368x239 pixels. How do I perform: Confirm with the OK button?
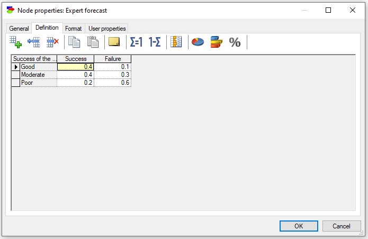(x=299, y=226)
